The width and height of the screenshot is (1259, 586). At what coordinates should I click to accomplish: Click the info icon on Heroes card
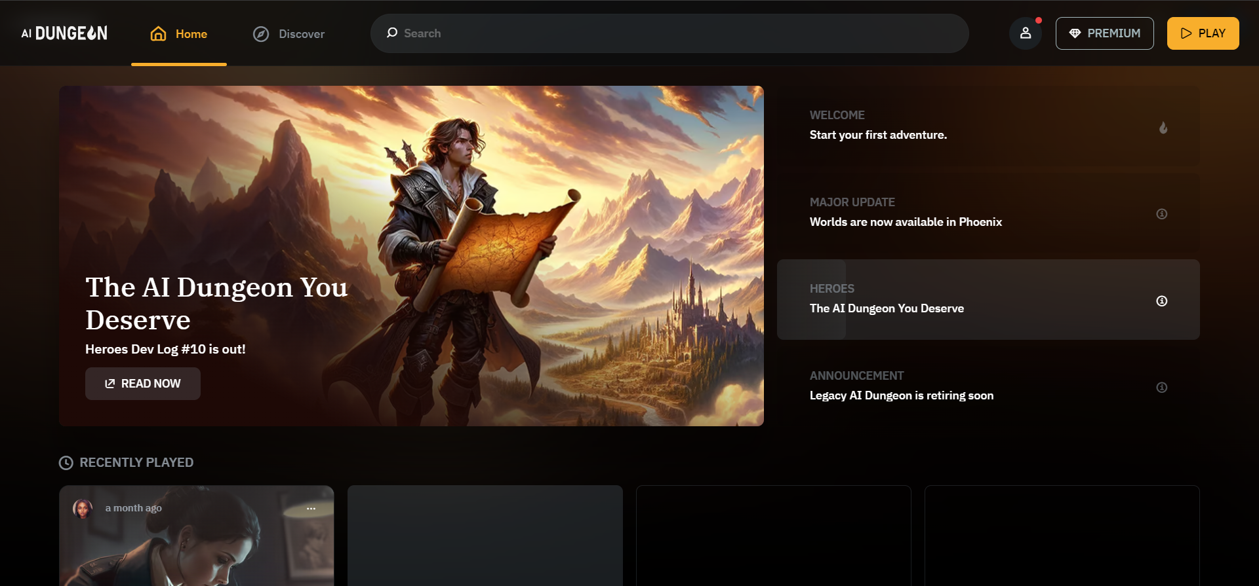click(x=1161, y=301)
